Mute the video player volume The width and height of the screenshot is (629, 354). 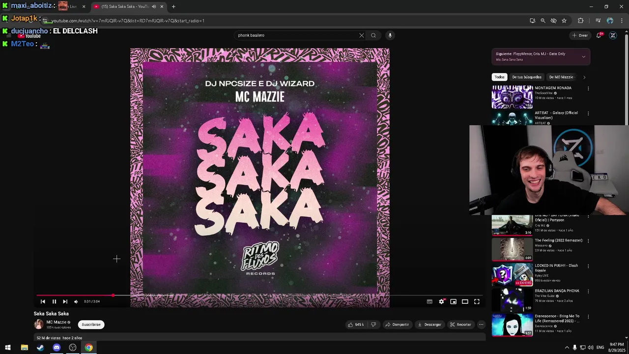pos(76,301)
